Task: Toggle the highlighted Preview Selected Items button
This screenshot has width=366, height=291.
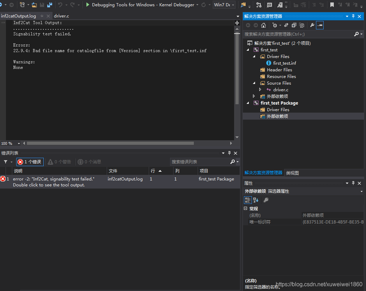Action: [x=320, y=25]
